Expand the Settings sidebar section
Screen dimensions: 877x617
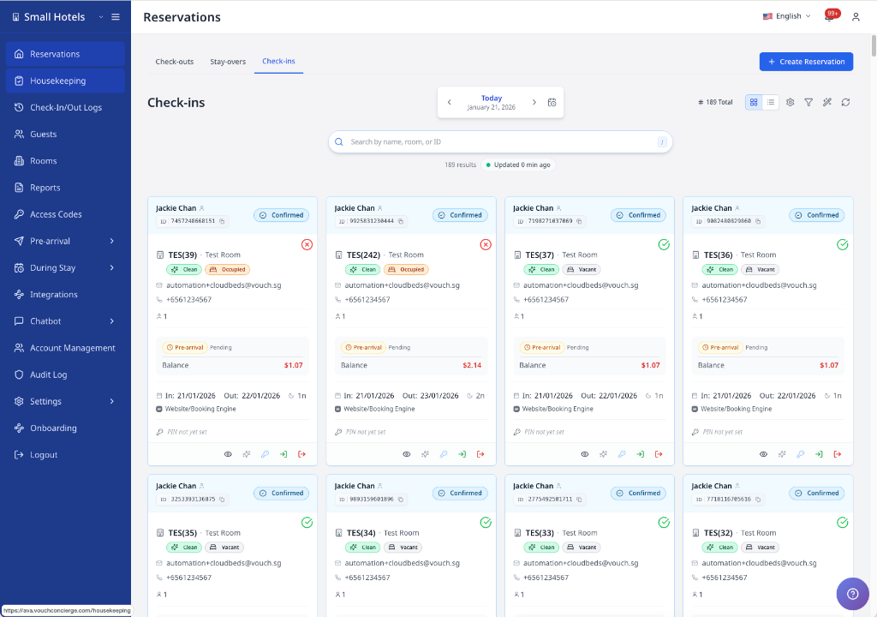pos(65,400)
